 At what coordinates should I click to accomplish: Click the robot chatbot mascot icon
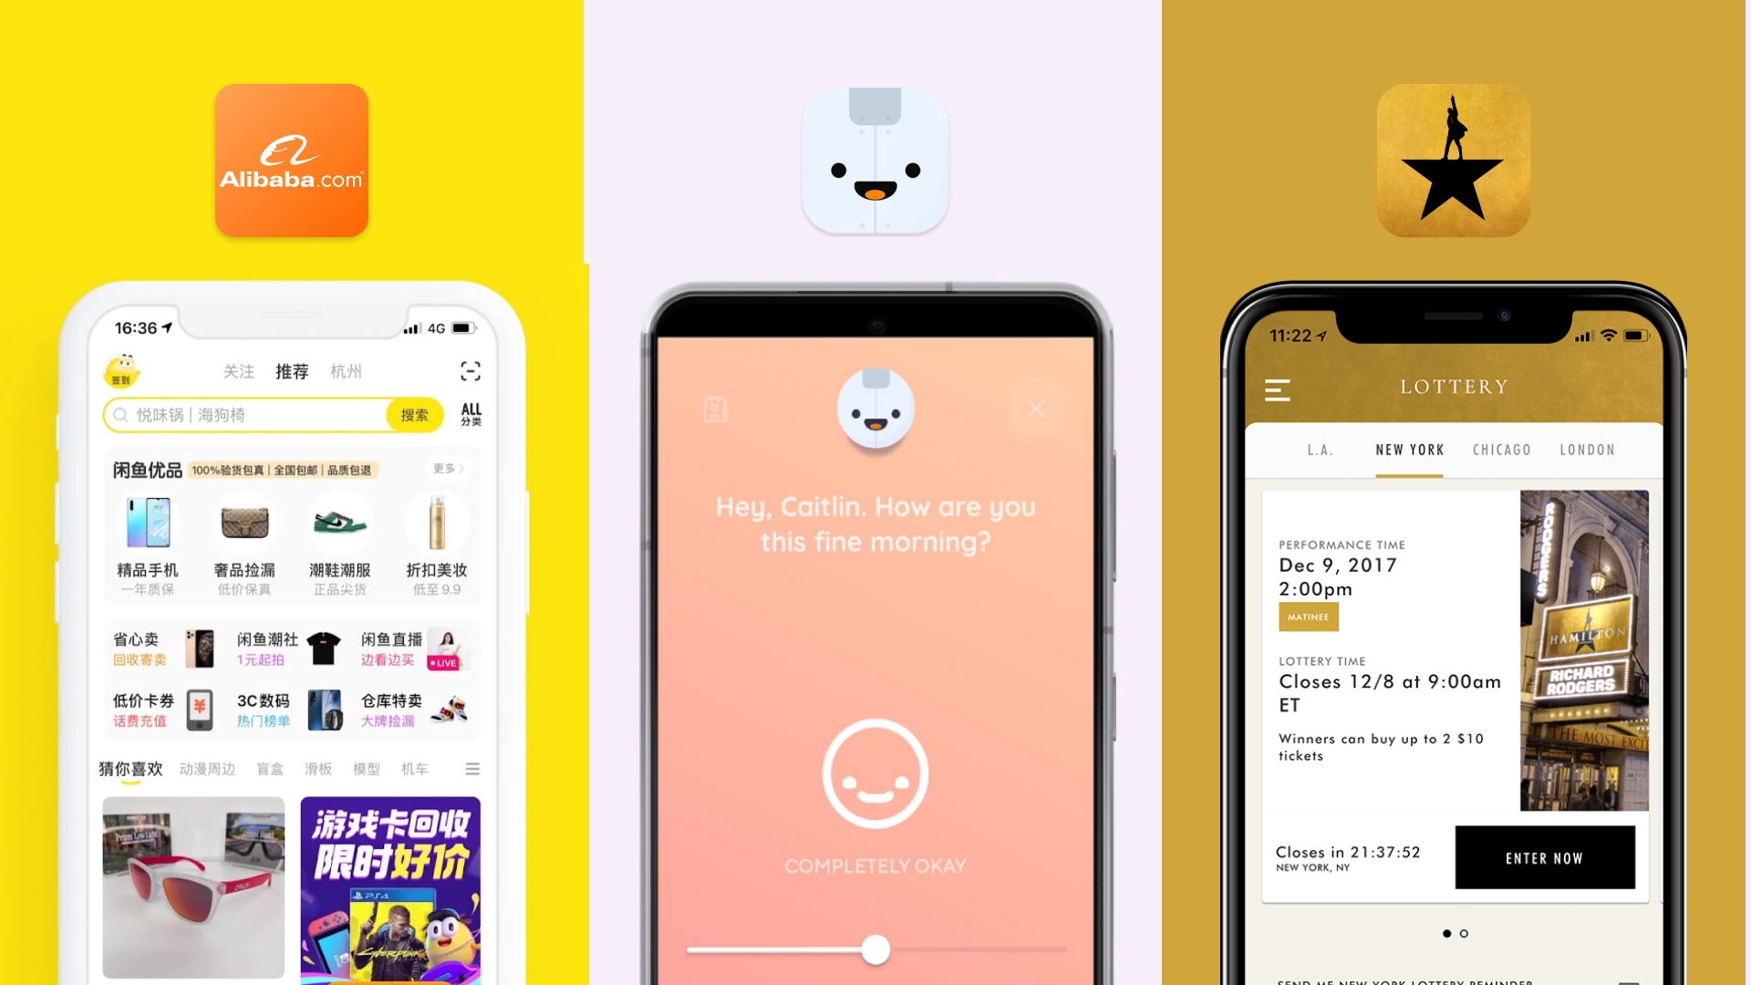875,156
